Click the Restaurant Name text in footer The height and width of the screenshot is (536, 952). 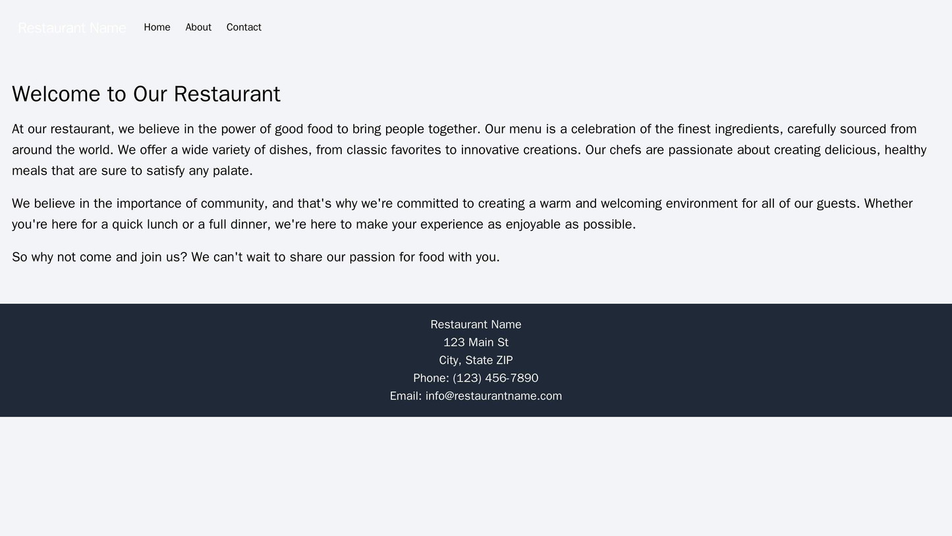[476, 326]
